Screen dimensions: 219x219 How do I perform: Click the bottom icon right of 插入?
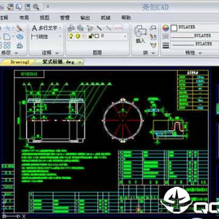pos(153,45)
